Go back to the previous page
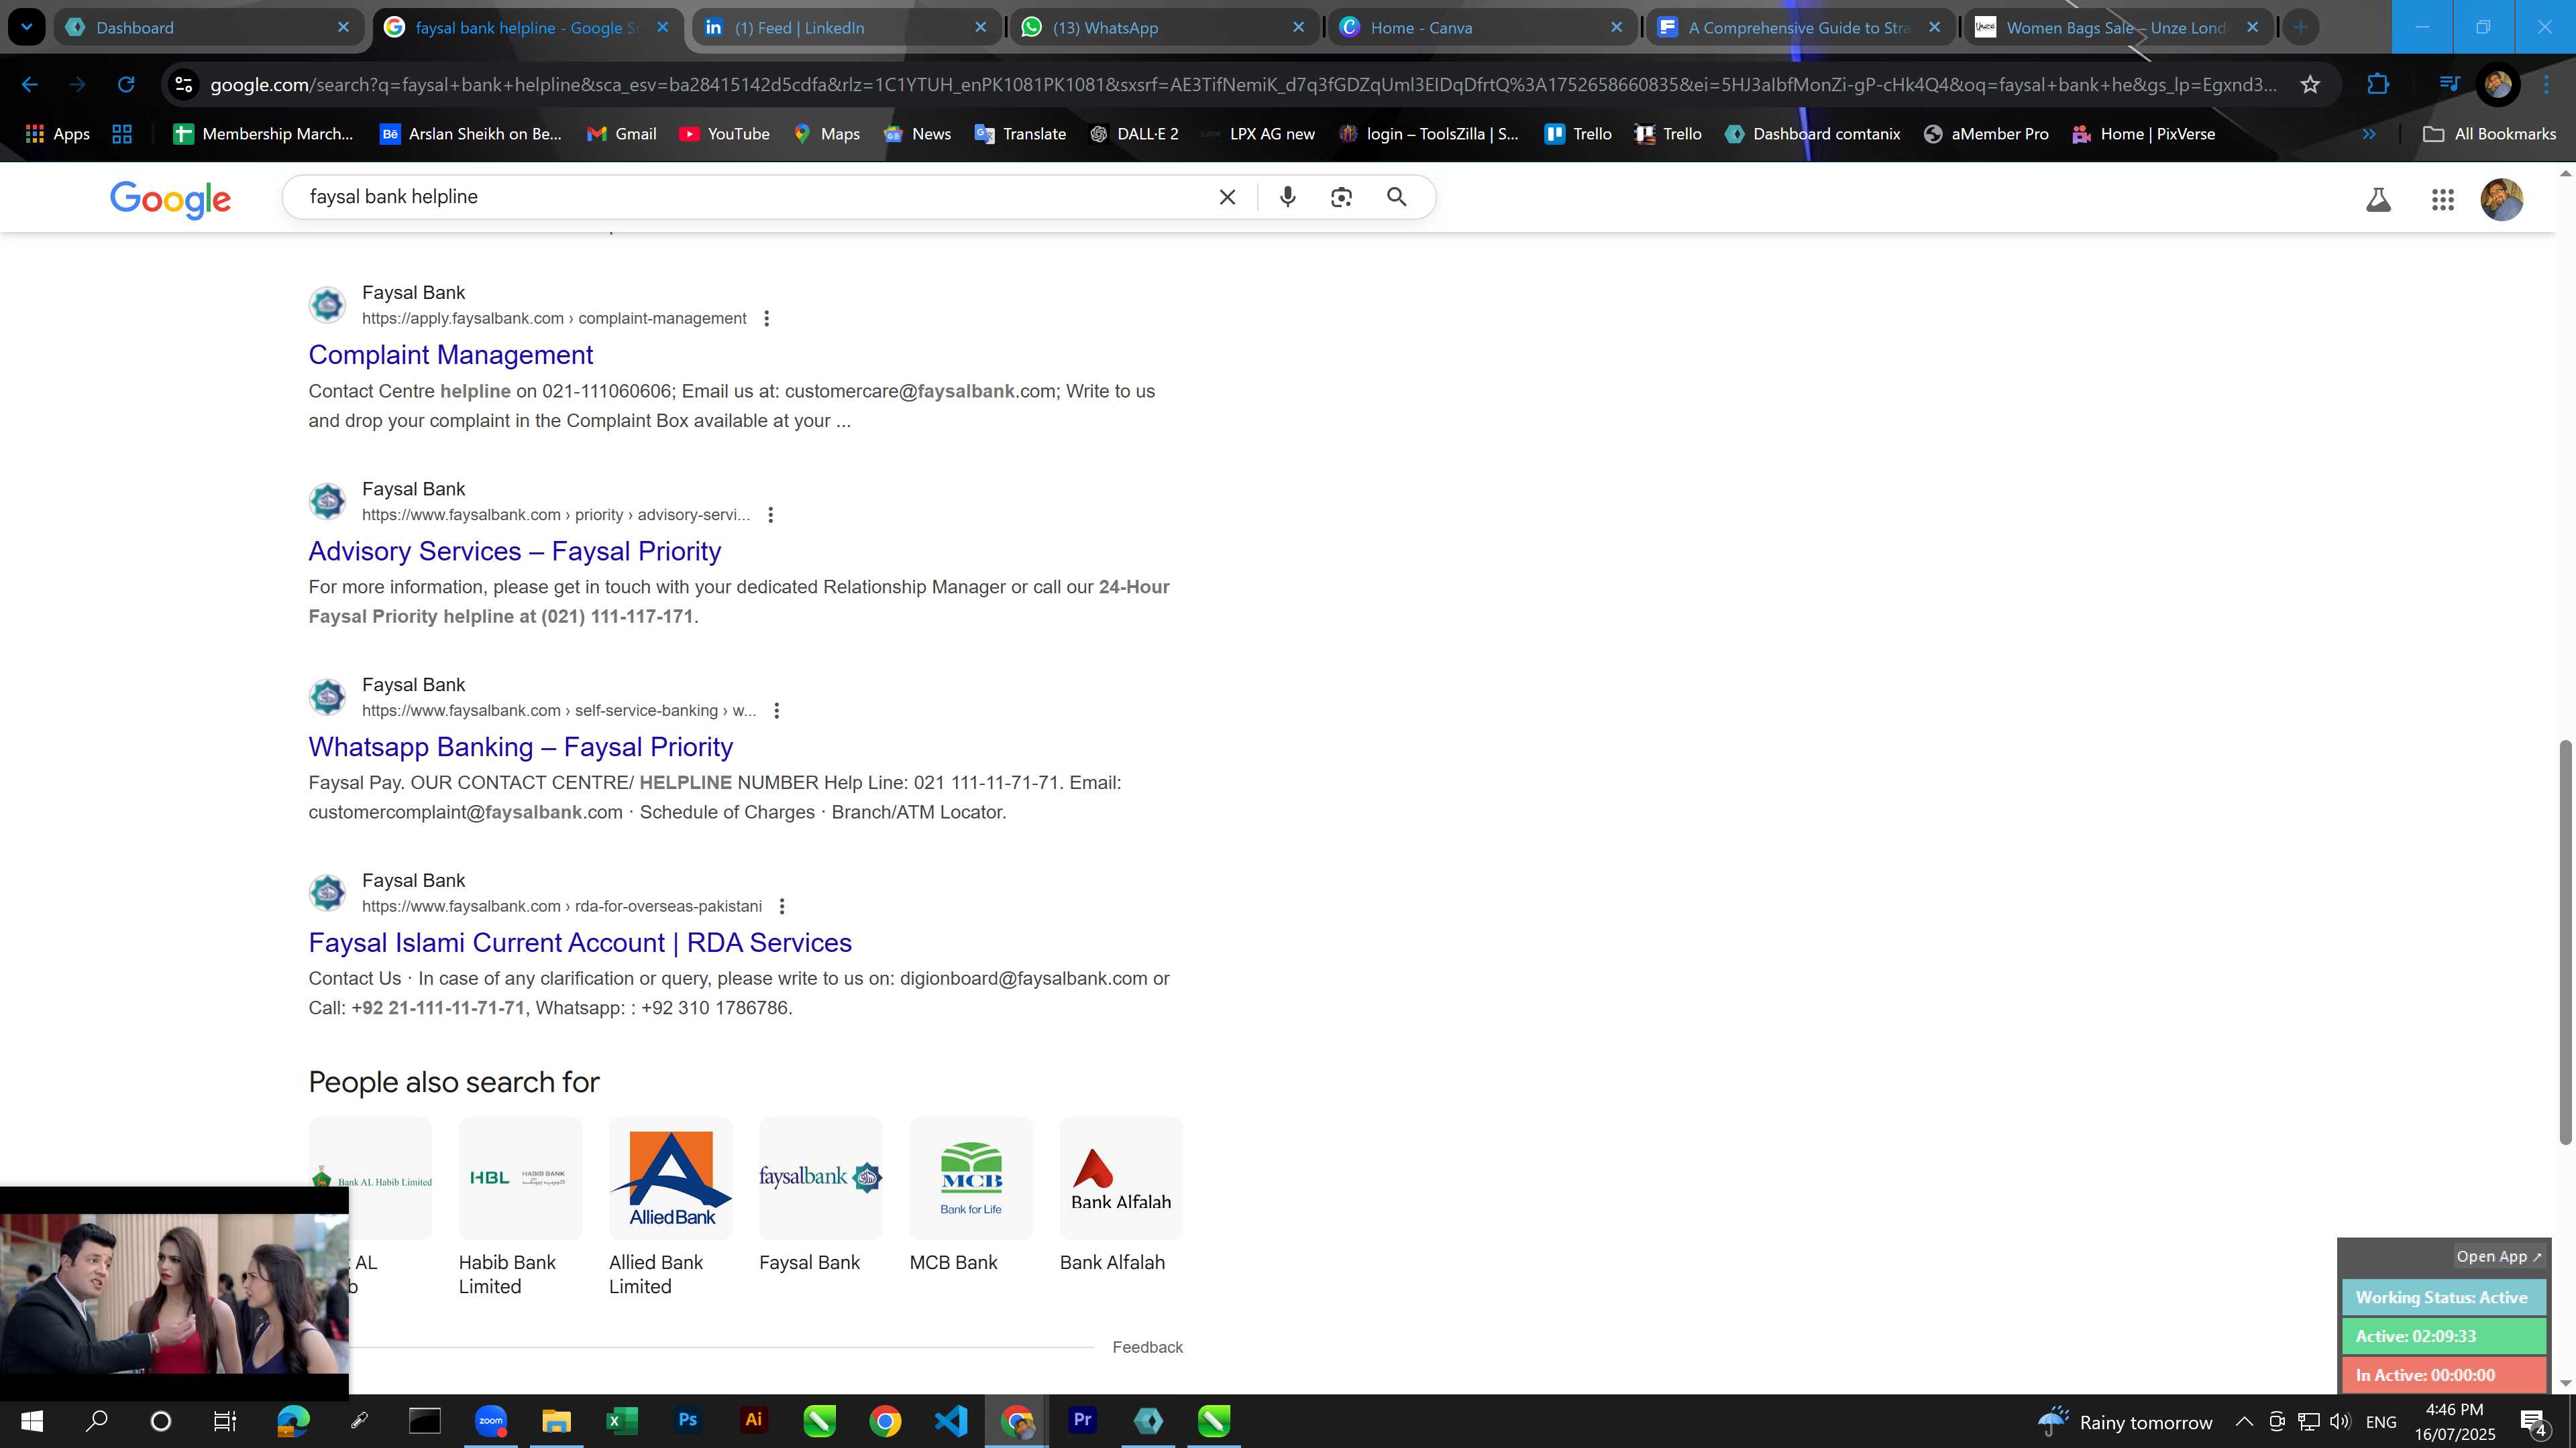This screenshot has width=2576, height=1448. click(30, 85)
